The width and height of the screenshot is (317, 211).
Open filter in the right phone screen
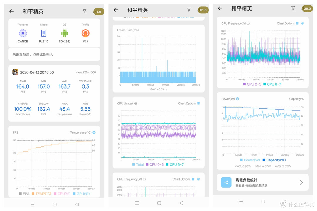tap(293, 8)
